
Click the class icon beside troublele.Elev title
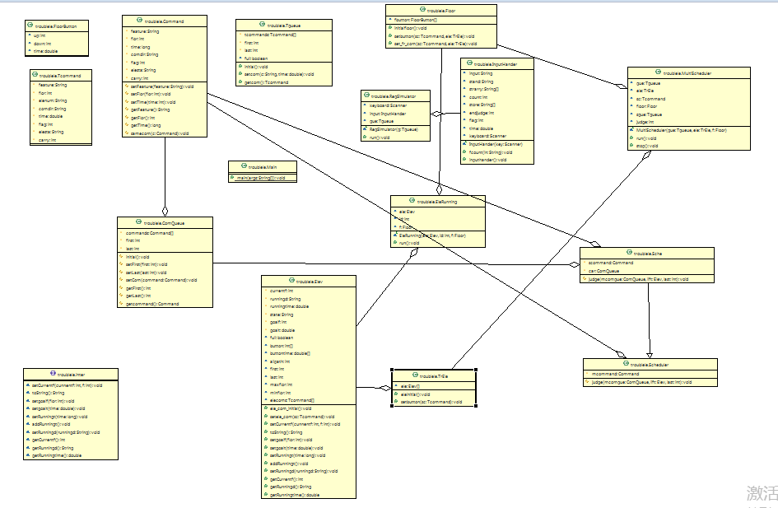[291, 281]
